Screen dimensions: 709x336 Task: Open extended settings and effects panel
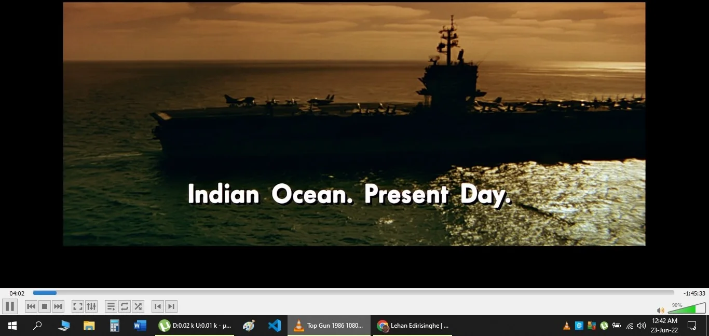coord(91,306)
